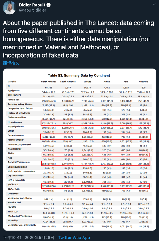Click the Mechanical Ventilation row label
Screen dimensions: 159x241
coord(20,216)
